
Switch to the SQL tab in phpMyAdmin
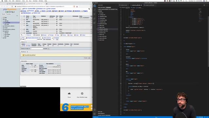pyautogui.click(x=37, y=11)
